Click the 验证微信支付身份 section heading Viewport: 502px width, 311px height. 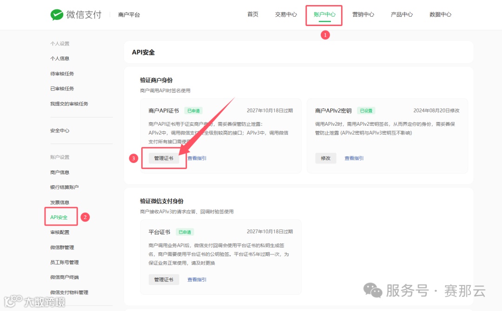coord(162,201)
